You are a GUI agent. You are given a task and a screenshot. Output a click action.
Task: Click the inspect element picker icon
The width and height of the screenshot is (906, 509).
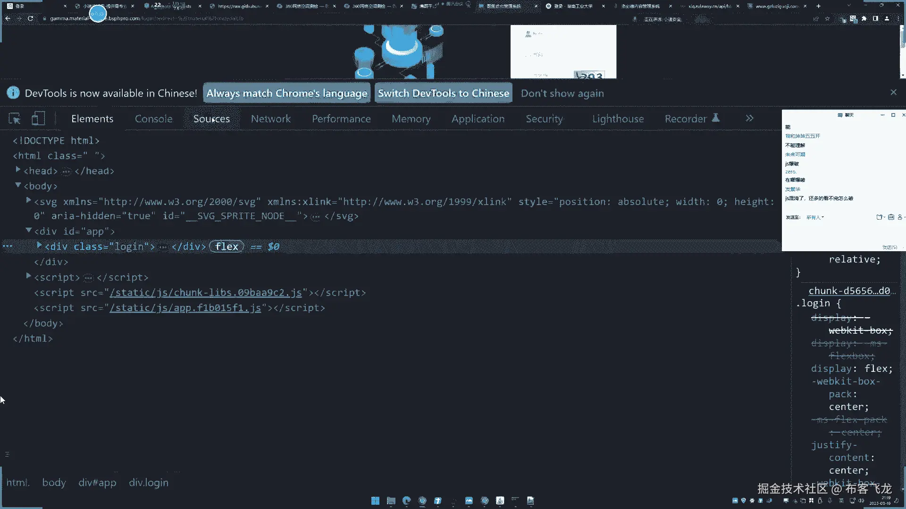click(x=15, y=119)
